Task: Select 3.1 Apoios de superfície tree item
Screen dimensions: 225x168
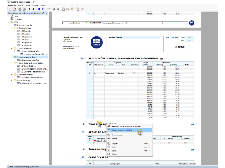Action: click(x=28, y=60)
